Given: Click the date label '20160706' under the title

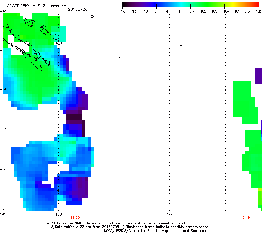Looking at the screenshot, I should coord(78,9).
